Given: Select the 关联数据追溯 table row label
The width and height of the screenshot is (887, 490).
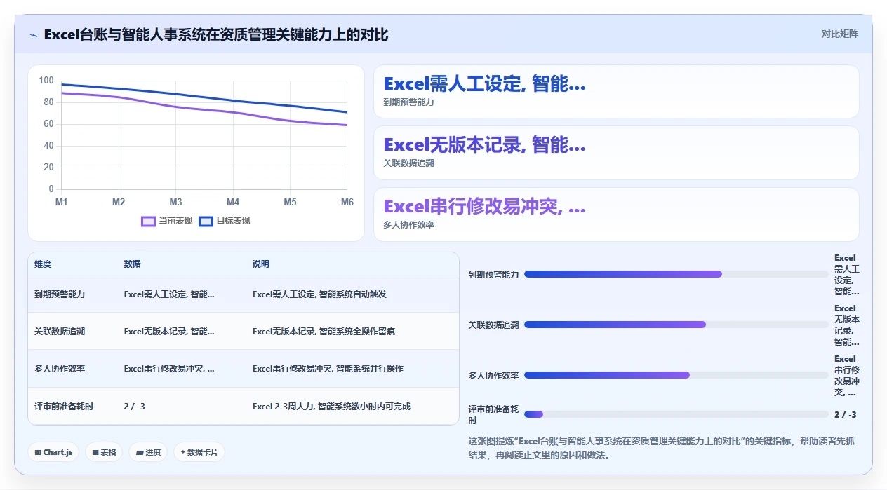Looking at the screenshot, I should coord(60,331).
